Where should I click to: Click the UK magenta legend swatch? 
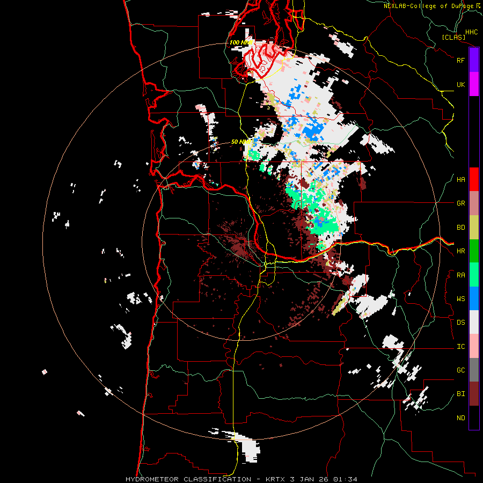[x=474, y=84]
